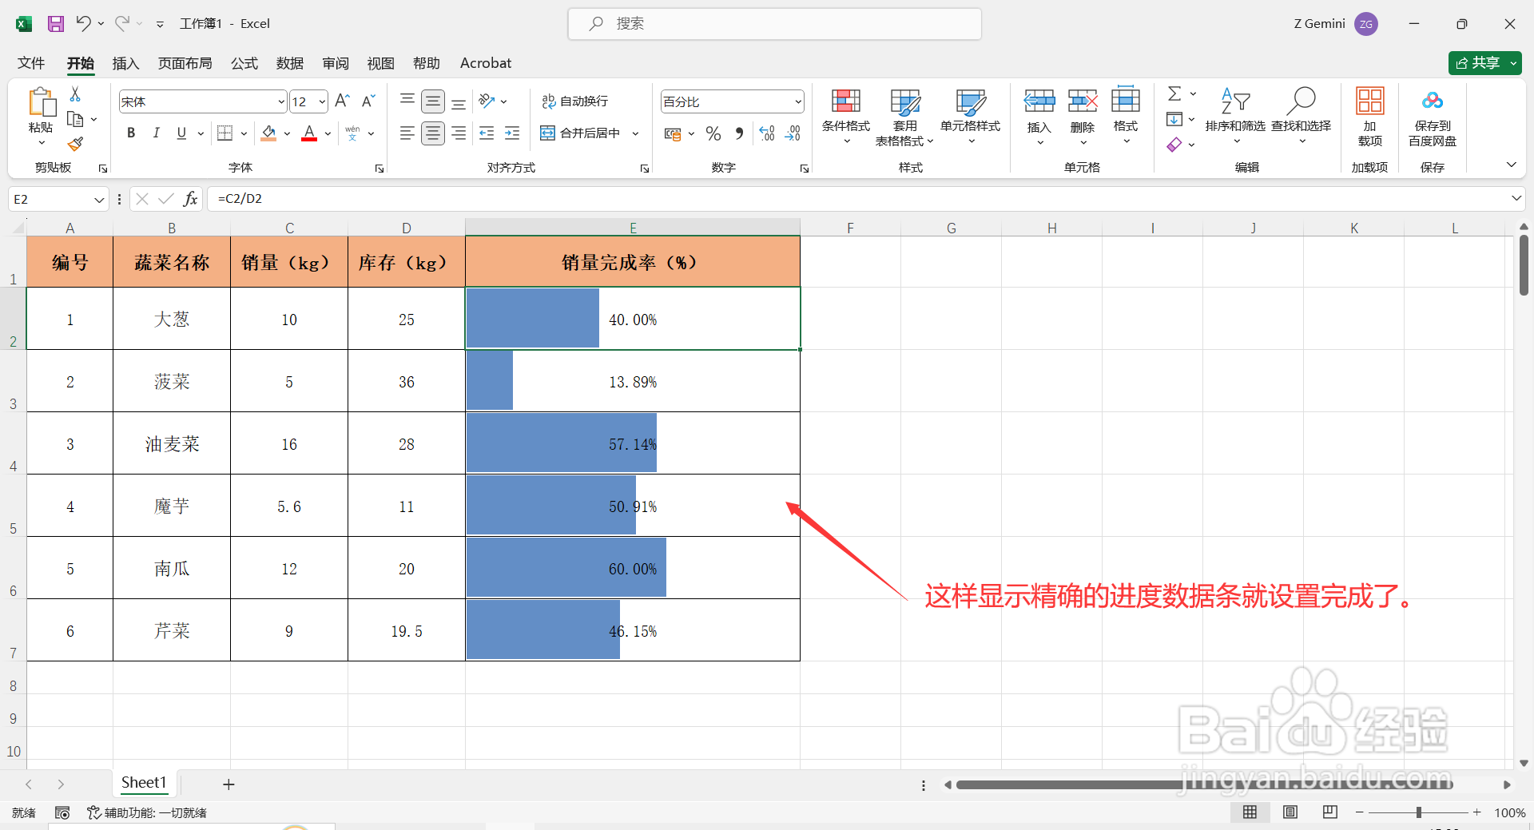Click the horizontal scrollbar thumb
The height and width of the screenshot is (830, 1534).
1204,784
